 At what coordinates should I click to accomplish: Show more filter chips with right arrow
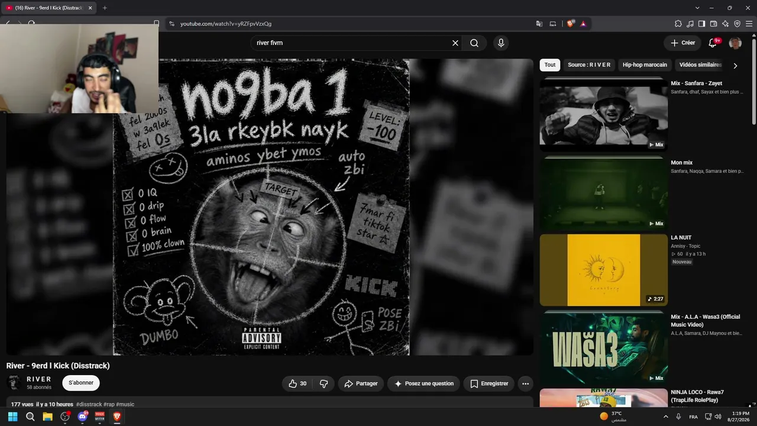[735, 66]
